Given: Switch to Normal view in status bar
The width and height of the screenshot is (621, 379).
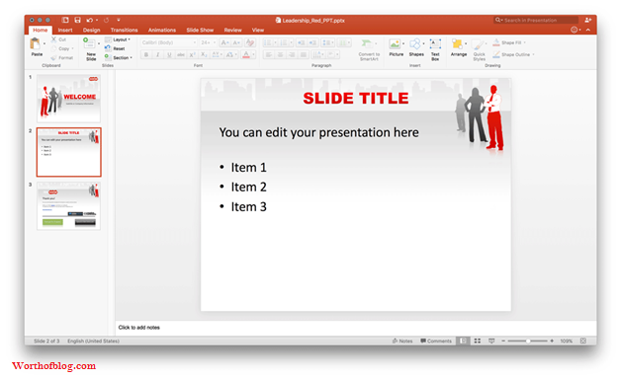Looking at the screenshot, I should [x=463, y=341].
